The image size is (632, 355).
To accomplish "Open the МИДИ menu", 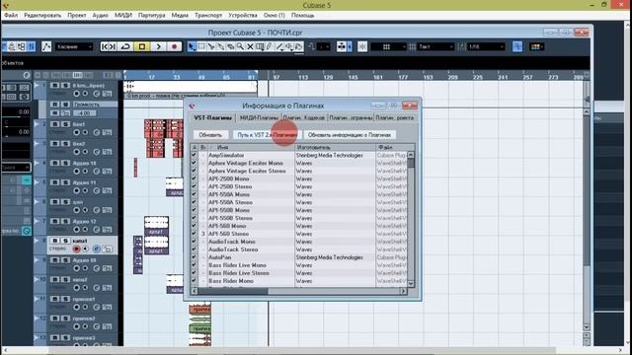I will (123, 16).
